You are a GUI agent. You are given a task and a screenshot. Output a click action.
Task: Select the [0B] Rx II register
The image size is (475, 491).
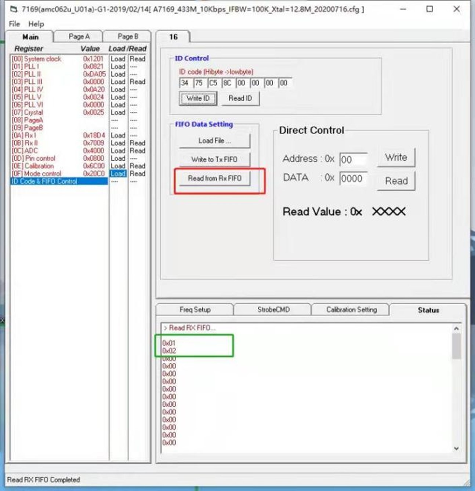[25, 143]
